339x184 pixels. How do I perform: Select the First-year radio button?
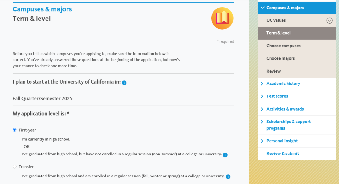14,130
